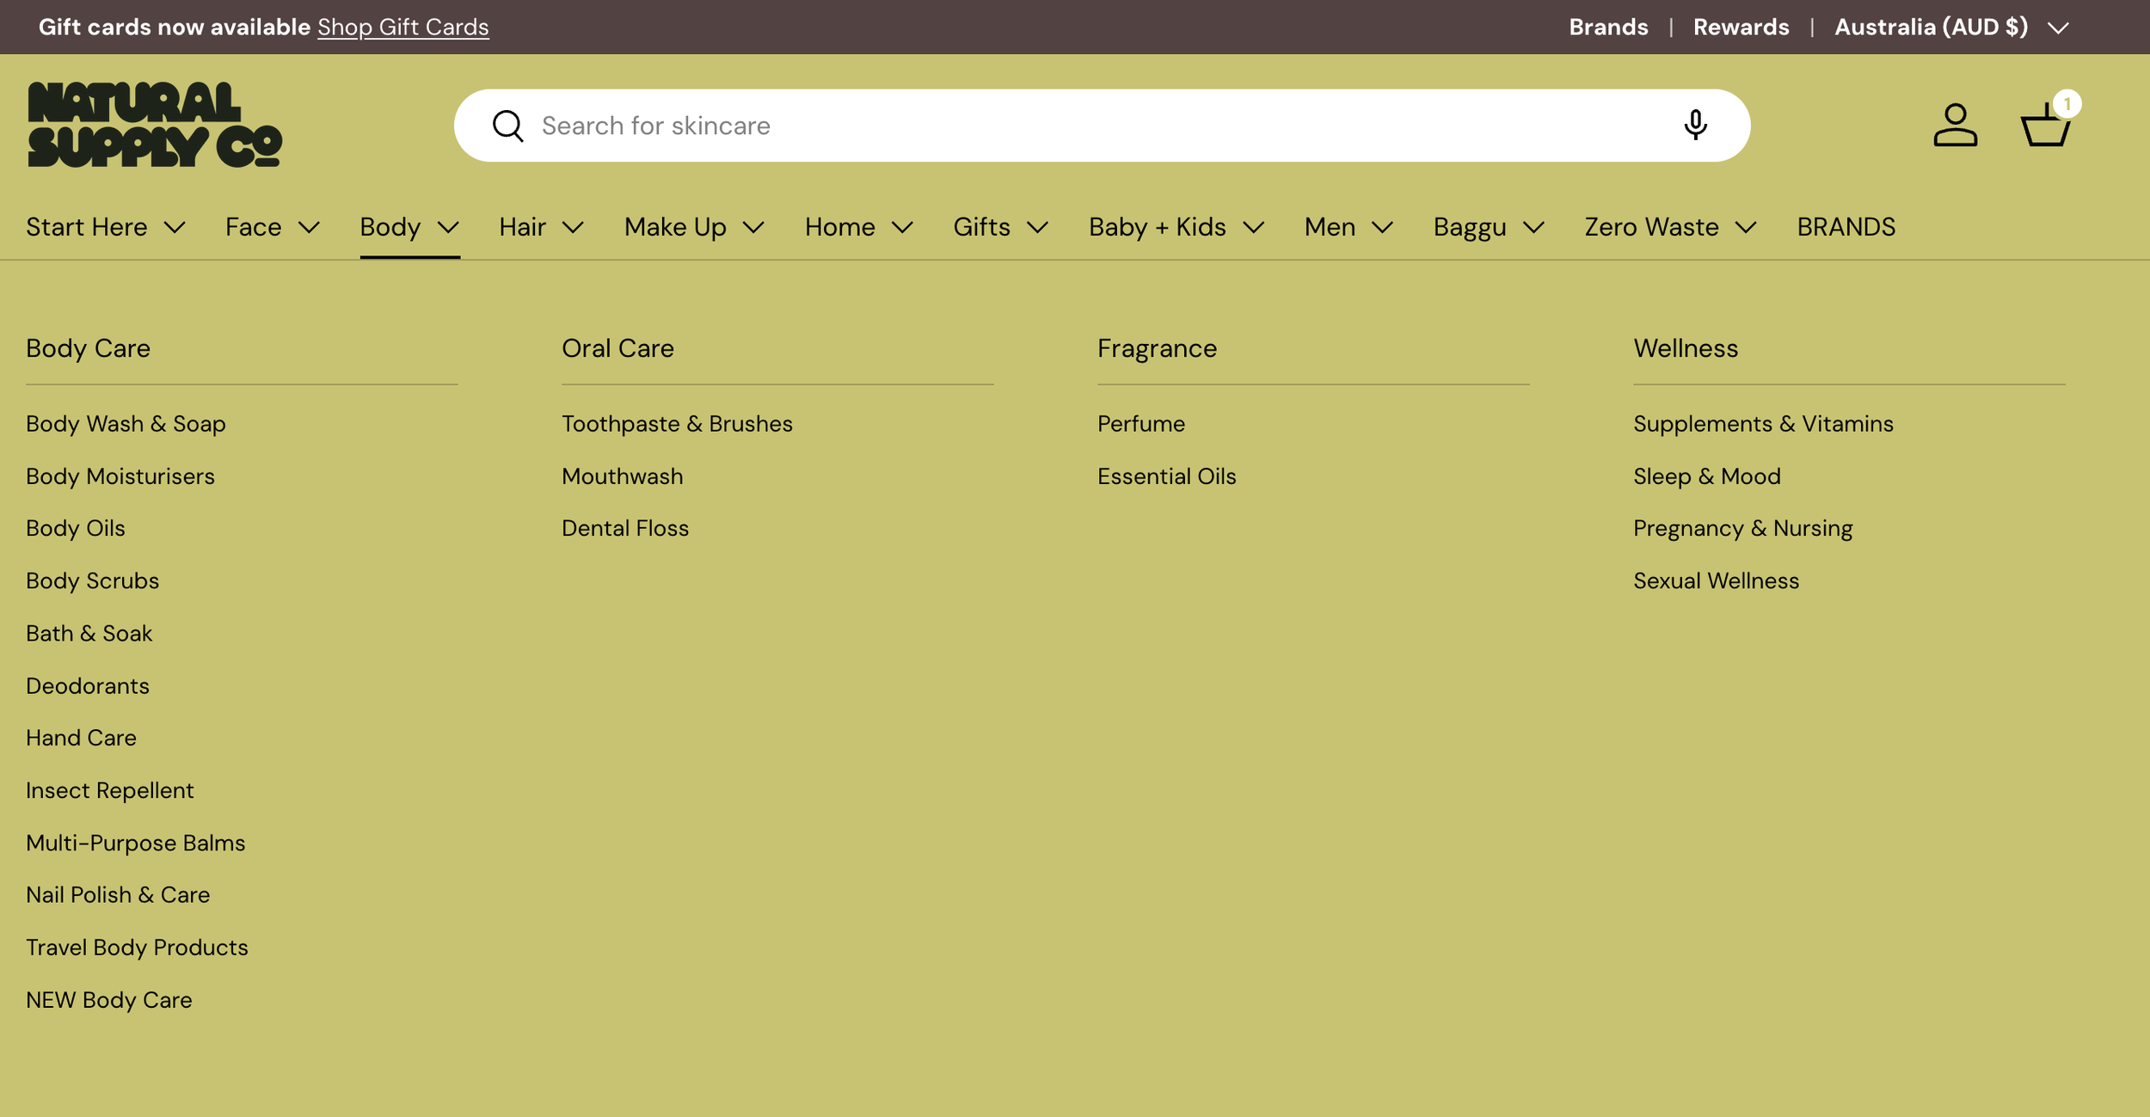Open the Men menu
The width and height of the screenshot is (2150, 1117).
click(1348, 227)
